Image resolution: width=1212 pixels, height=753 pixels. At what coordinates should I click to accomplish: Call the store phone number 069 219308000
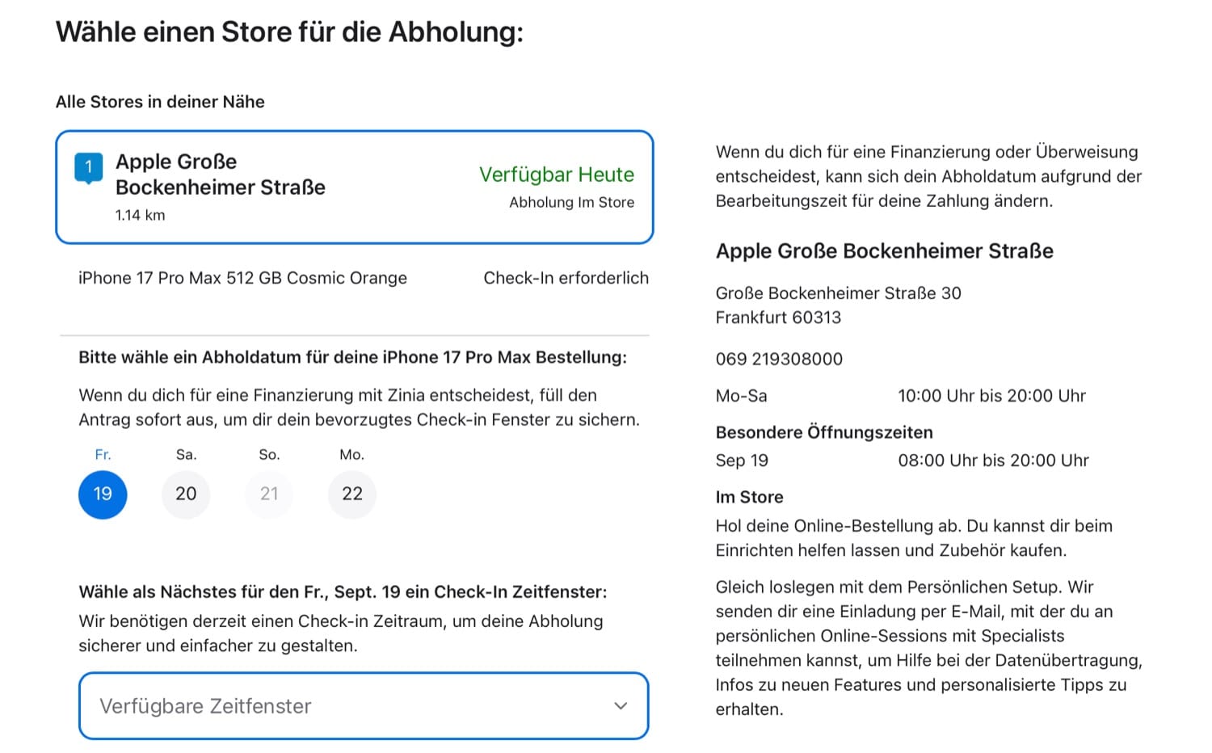[779, 359]
